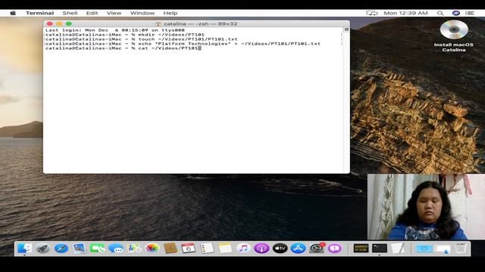
Task: Activate Siri from the menu bar
Action: [x=455, y=14]
